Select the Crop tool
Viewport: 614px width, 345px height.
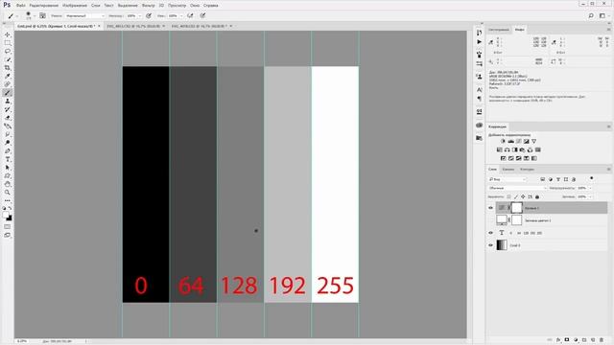coord(8,68)
